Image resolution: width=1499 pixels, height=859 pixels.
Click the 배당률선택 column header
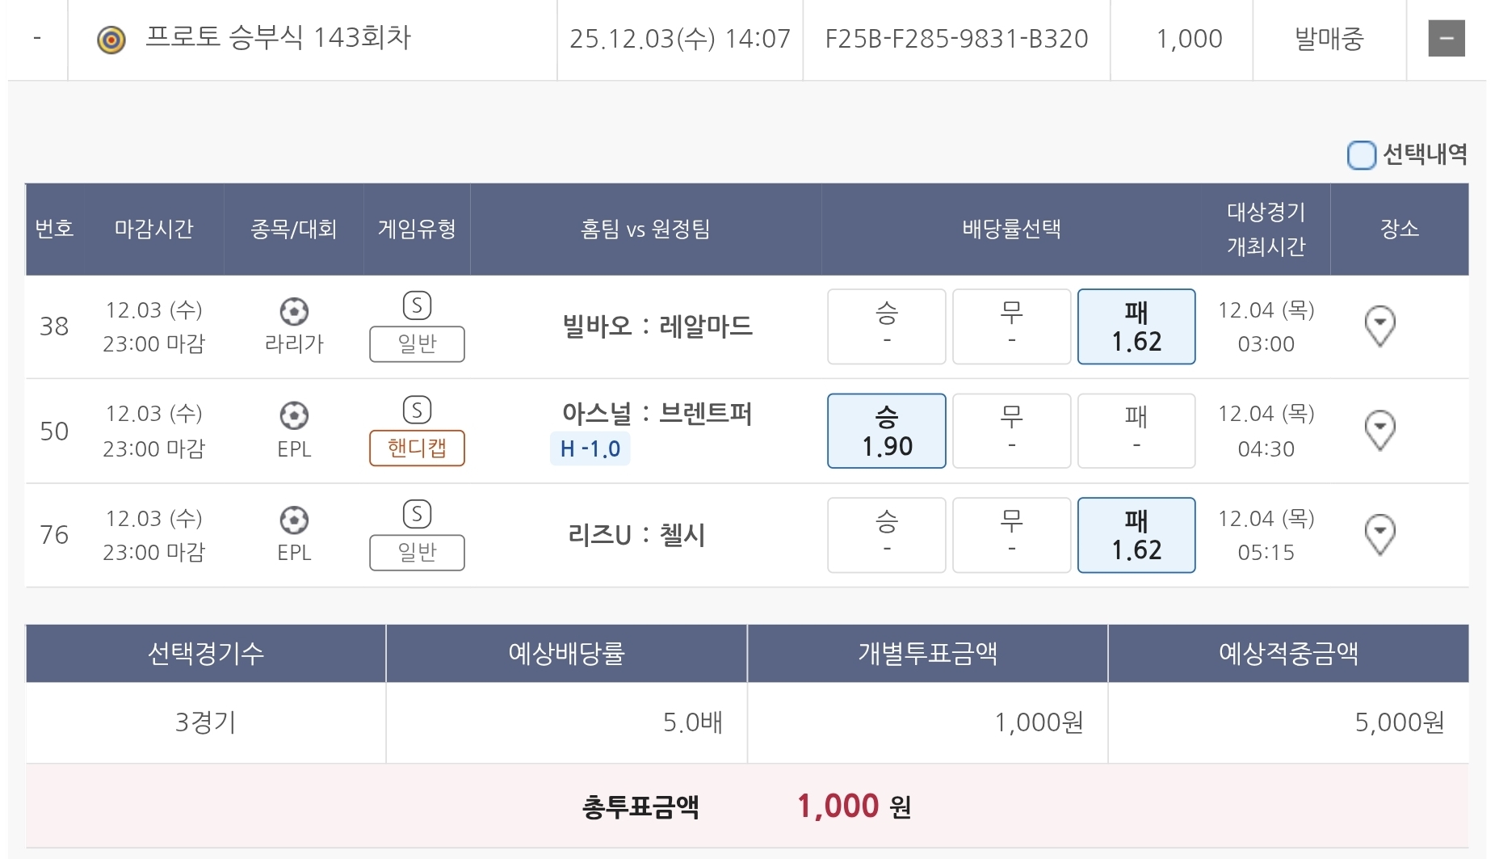click(x=1011, y=229)
